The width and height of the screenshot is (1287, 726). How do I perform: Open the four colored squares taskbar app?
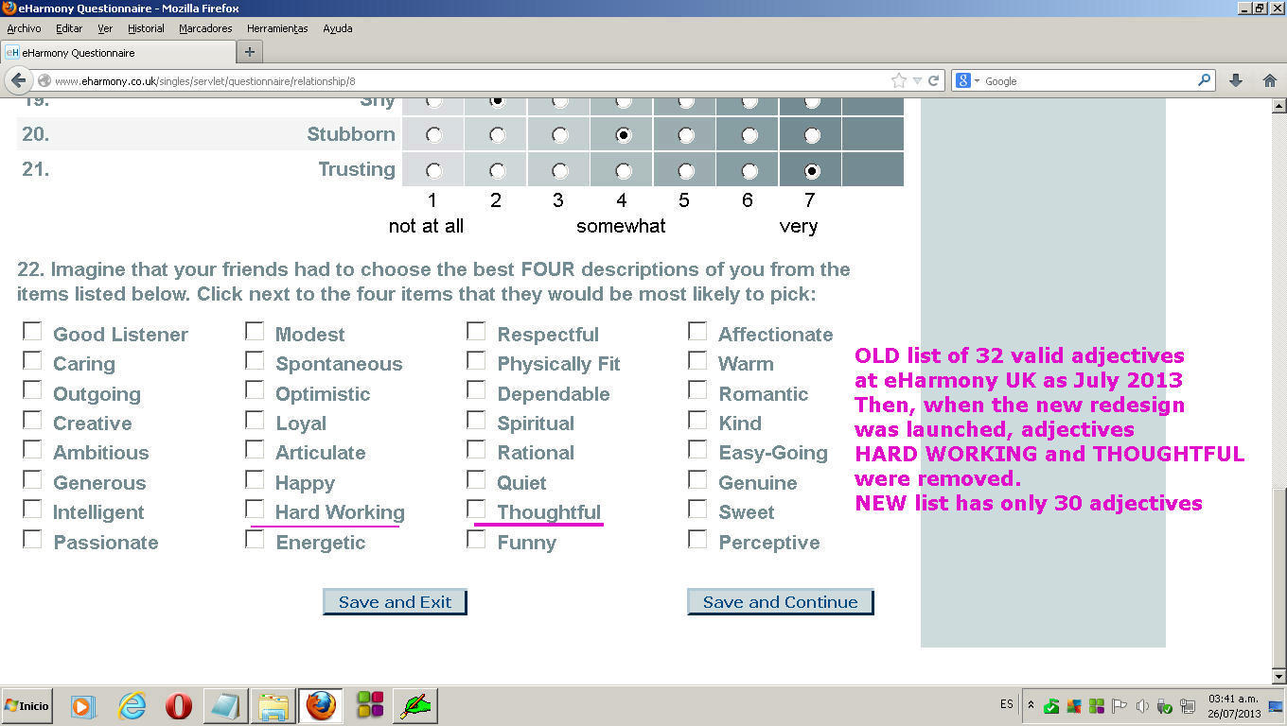coord(370,705)
